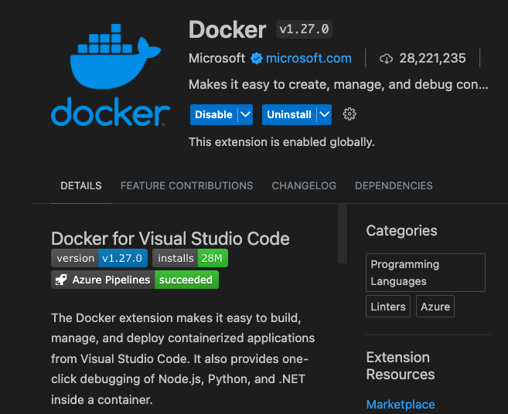Click the 'Makes it easy to create' description
Viewport: 508px width, 414px height.
click(x=338, y=84)
